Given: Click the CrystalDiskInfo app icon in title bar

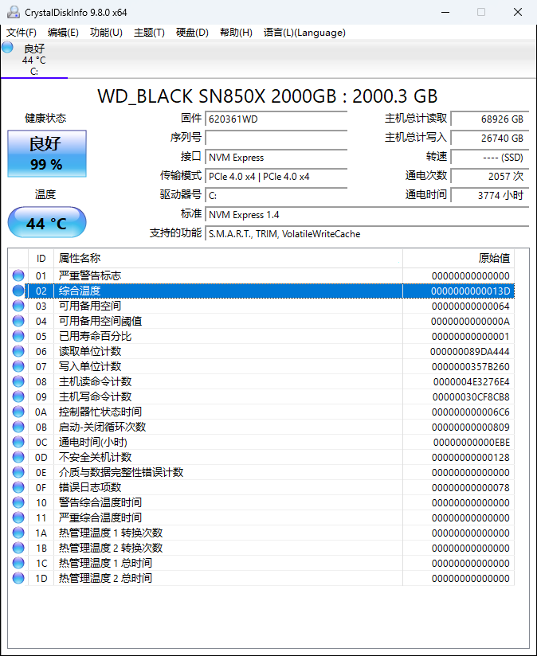Looking at the screenshot, I should (x=14, y=12).
